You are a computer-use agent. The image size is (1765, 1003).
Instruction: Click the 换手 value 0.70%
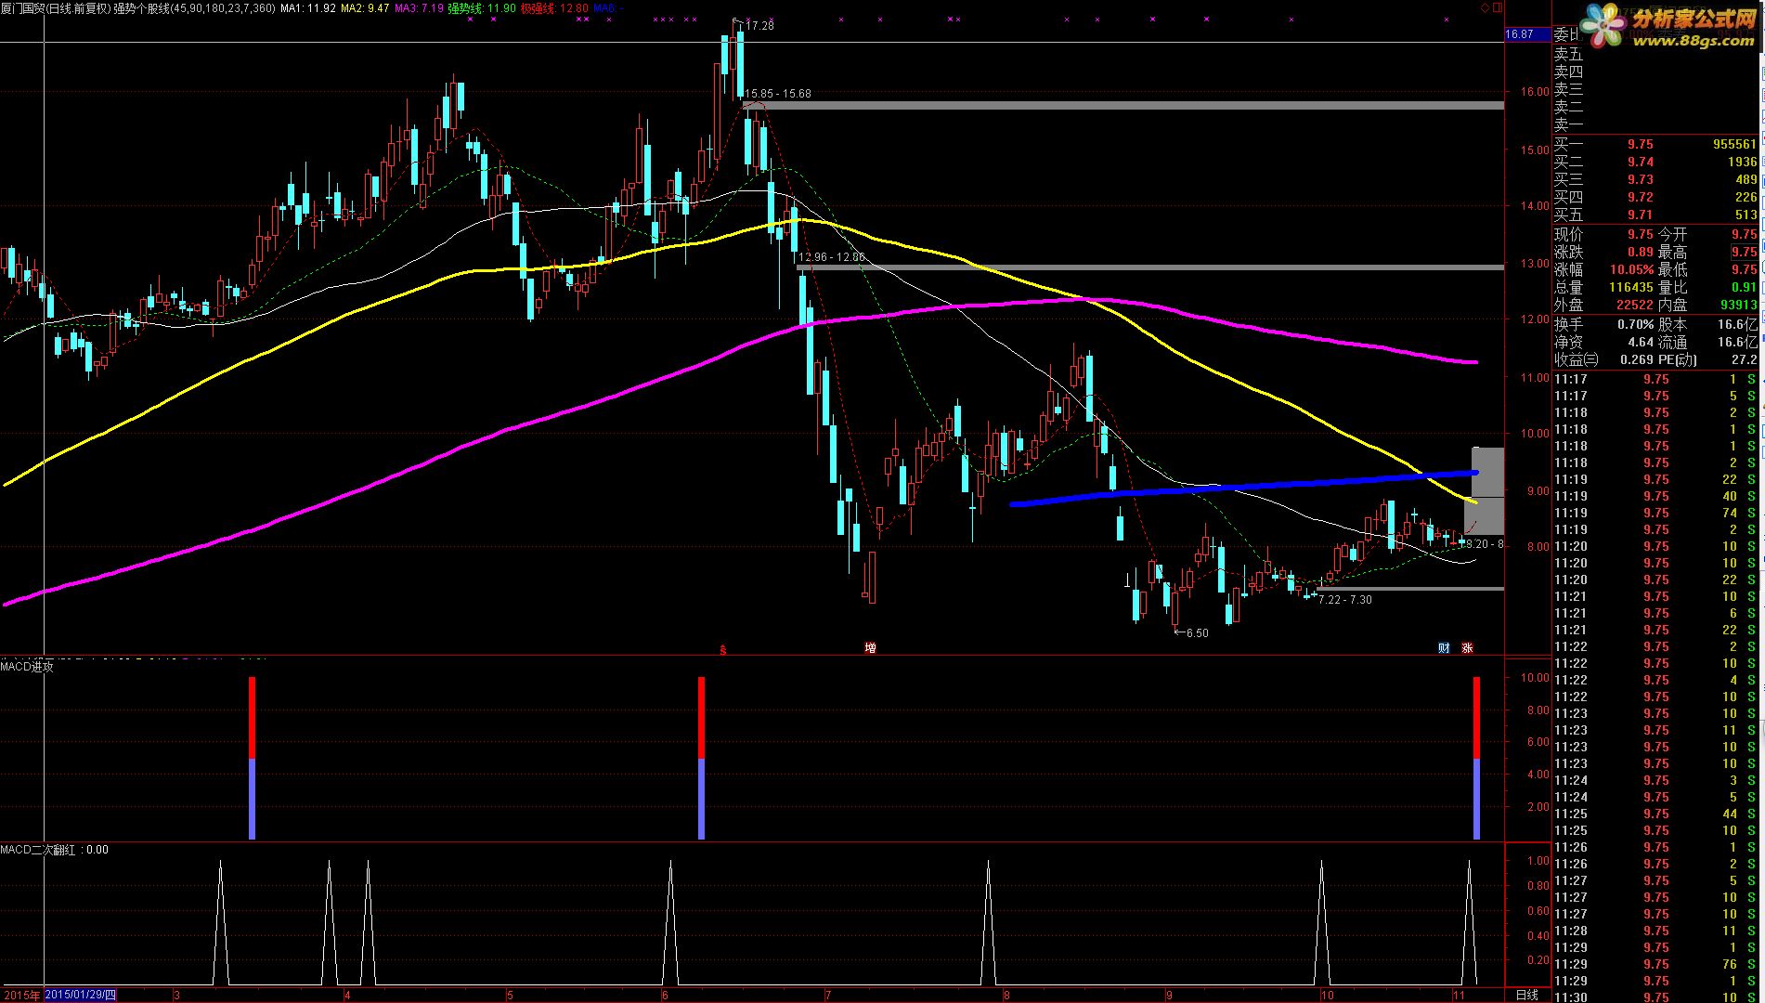1635,325
